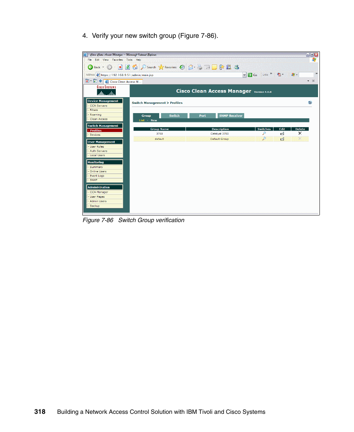This screenshot has width=354, height=432.
Task: Click the address bar URL field
Action: (x=169, y=75)
